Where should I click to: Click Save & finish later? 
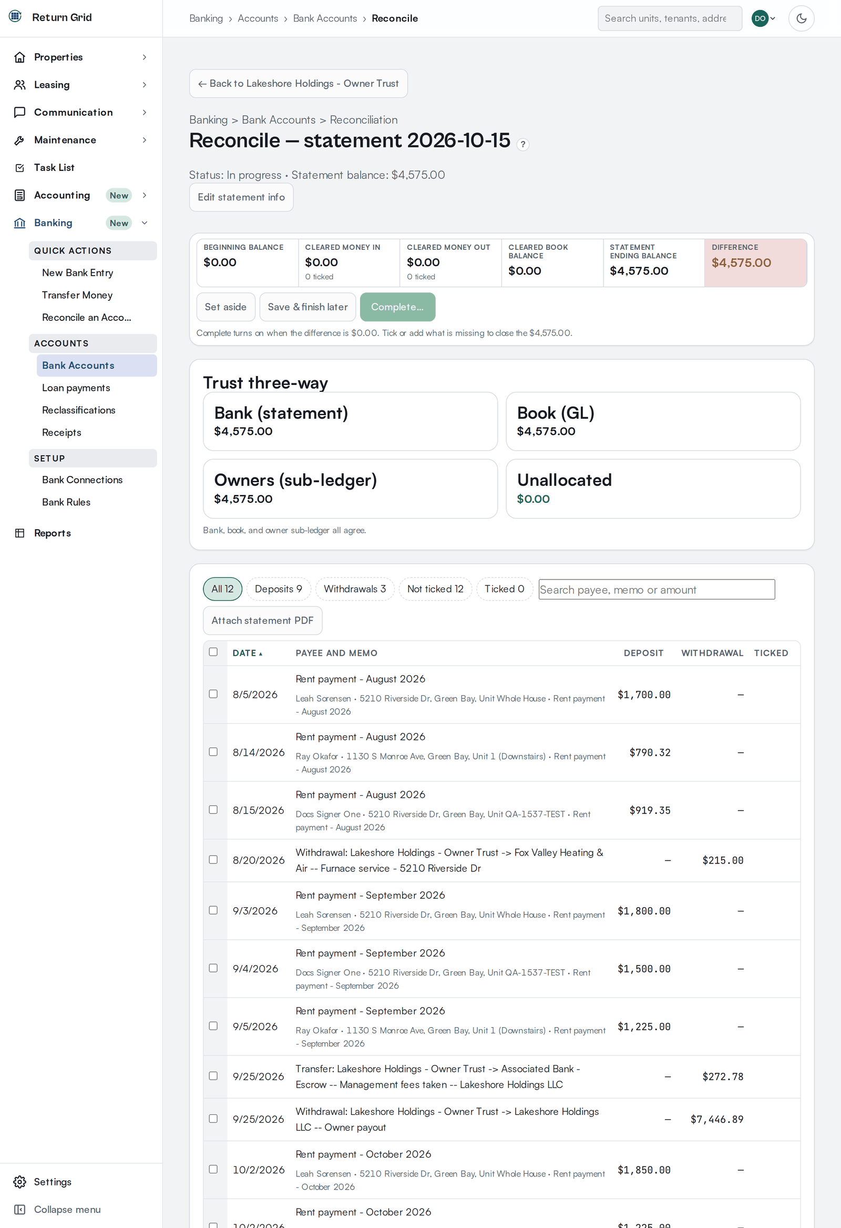[x=307, y=307]
